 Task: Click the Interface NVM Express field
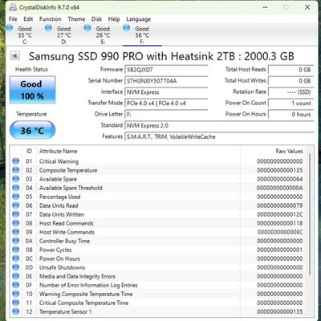[x=166, y=92]
